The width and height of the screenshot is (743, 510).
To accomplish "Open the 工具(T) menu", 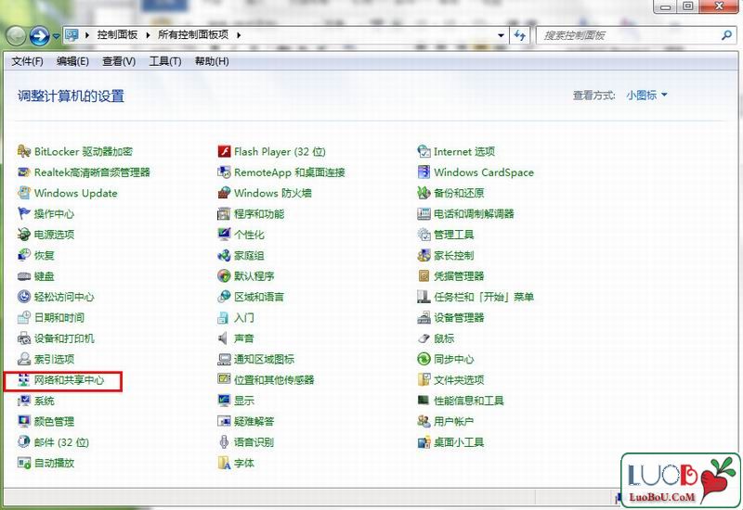I will tap(165, 61).
